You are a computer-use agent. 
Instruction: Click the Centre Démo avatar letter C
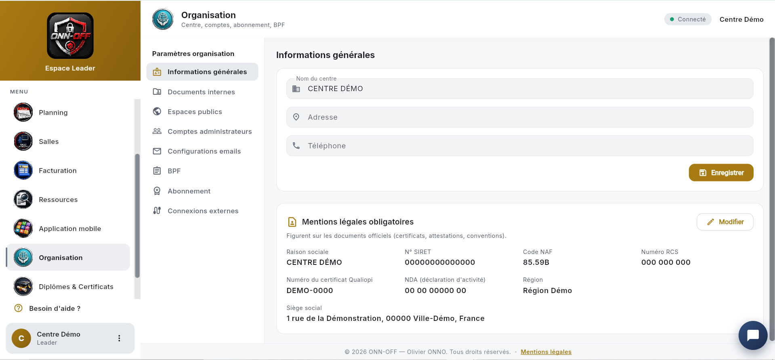click(21, 338)
